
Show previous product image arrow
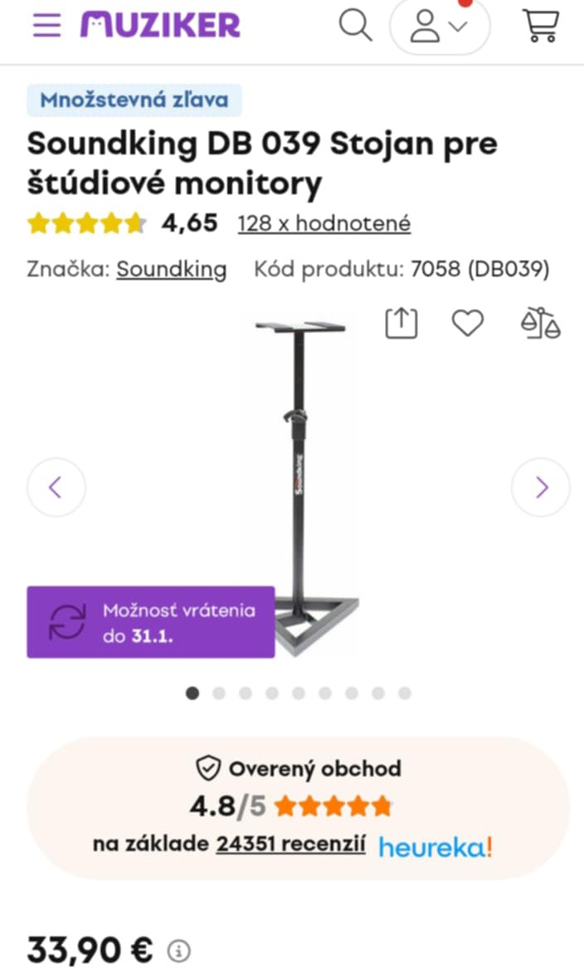tap(56, 487)
